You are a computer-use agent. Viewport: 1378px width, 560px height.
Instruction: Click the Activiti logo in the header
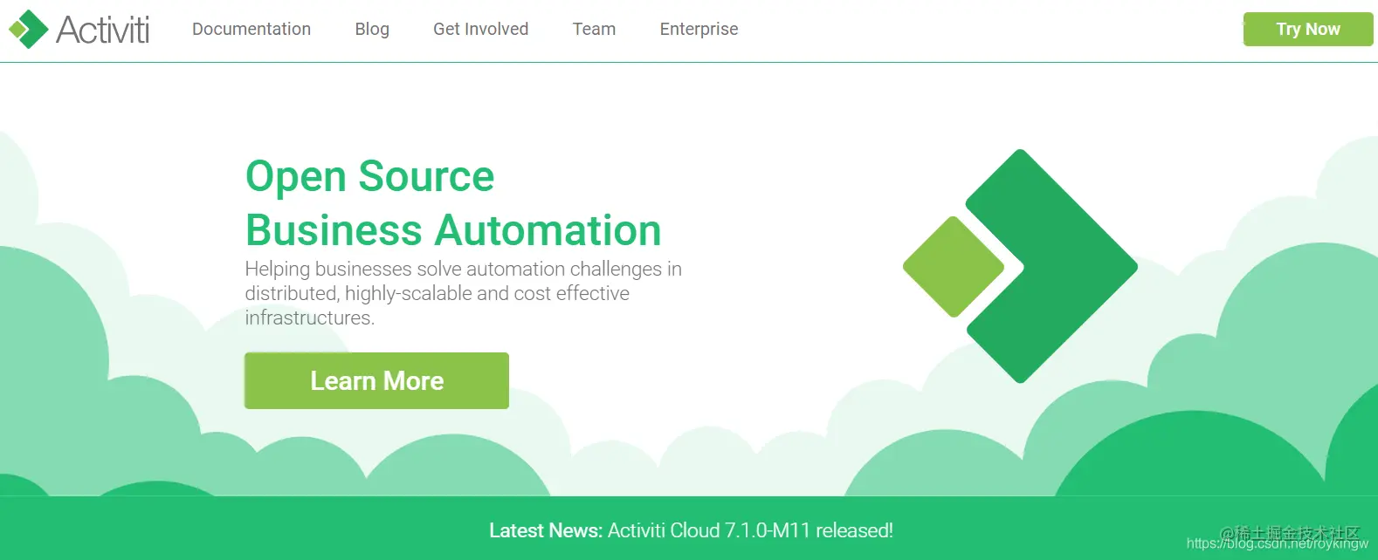79,29
